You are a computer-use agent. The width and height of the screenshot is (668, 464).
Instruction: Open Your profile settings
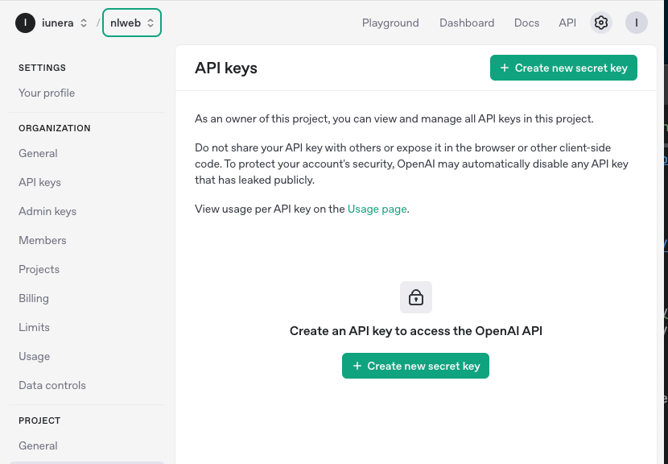[x=47, y=93]
